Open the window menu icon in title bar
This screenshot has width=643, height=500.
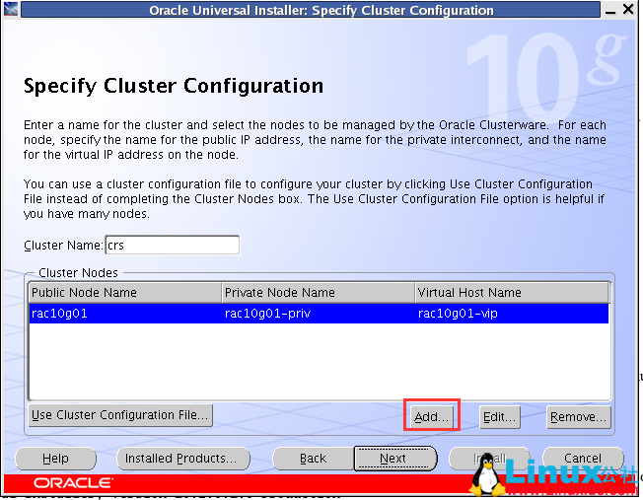(11, 9)
